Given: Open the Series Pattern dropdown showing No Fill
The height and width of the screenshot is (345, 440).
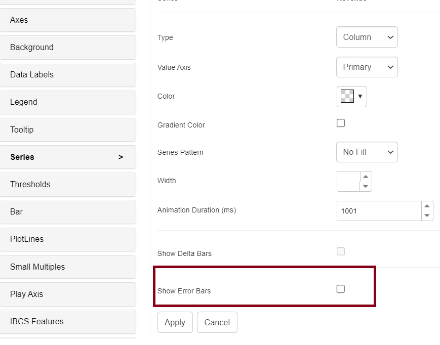Looking at the screenshot, I should click(x=367, y=152).
